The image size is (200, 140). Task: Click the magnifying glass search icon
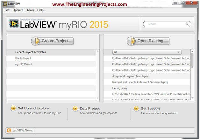(187, 24)
